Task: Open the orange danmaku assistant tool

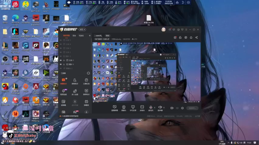Action: 63,81
